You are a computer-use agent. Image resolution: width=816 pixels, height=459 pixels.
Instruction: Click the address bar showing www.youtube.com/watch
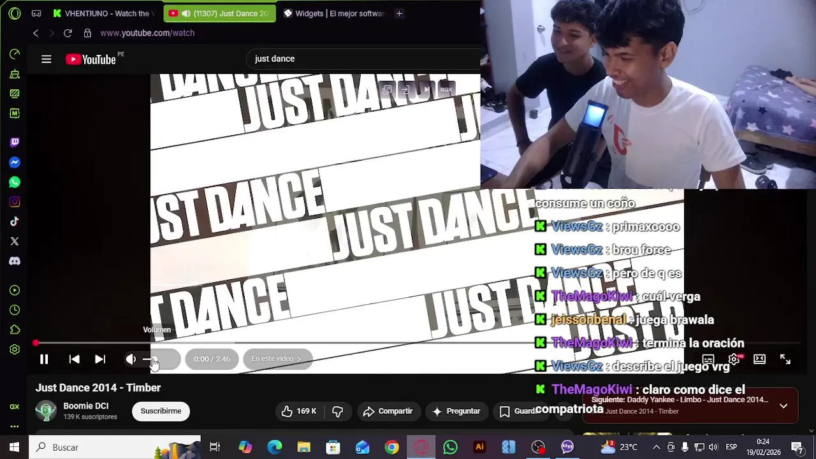tap(147, 33)
